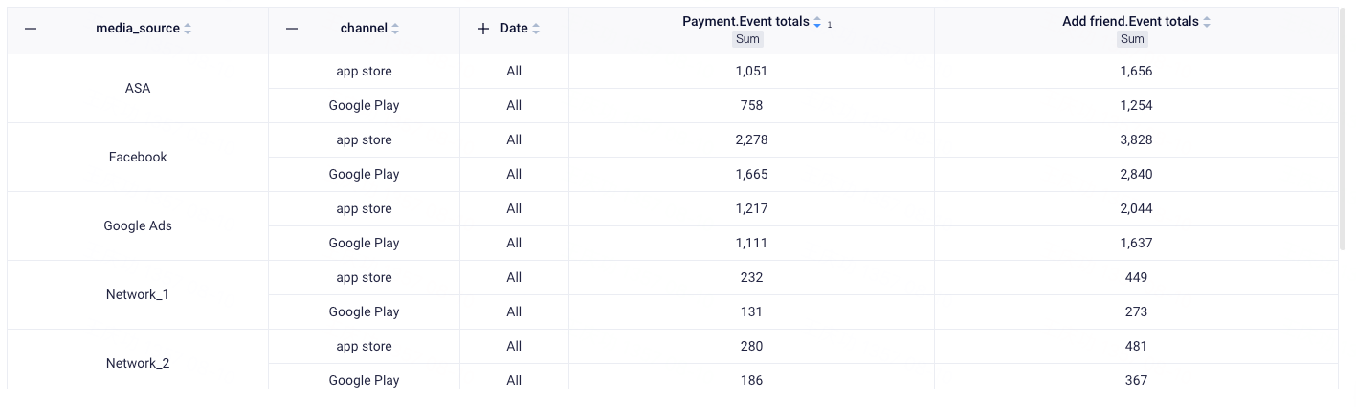Click the Sum tag under Payment.Event totals
The image size is (1356, 407).
point(747,39)
